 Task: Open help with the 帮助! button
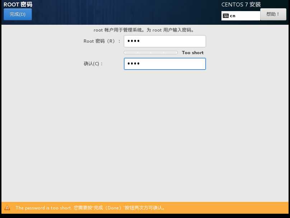click(273, 14)
